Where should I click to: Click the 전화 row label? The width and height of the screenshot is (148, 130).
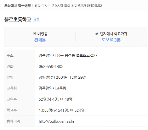click(x=10, y=66)
